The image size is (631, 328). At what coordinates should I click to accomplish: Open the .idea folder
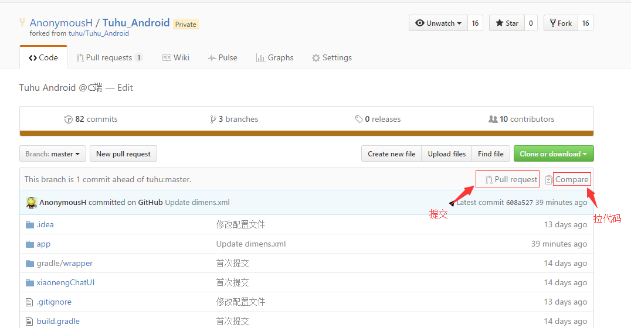click(x=45, y=225)
